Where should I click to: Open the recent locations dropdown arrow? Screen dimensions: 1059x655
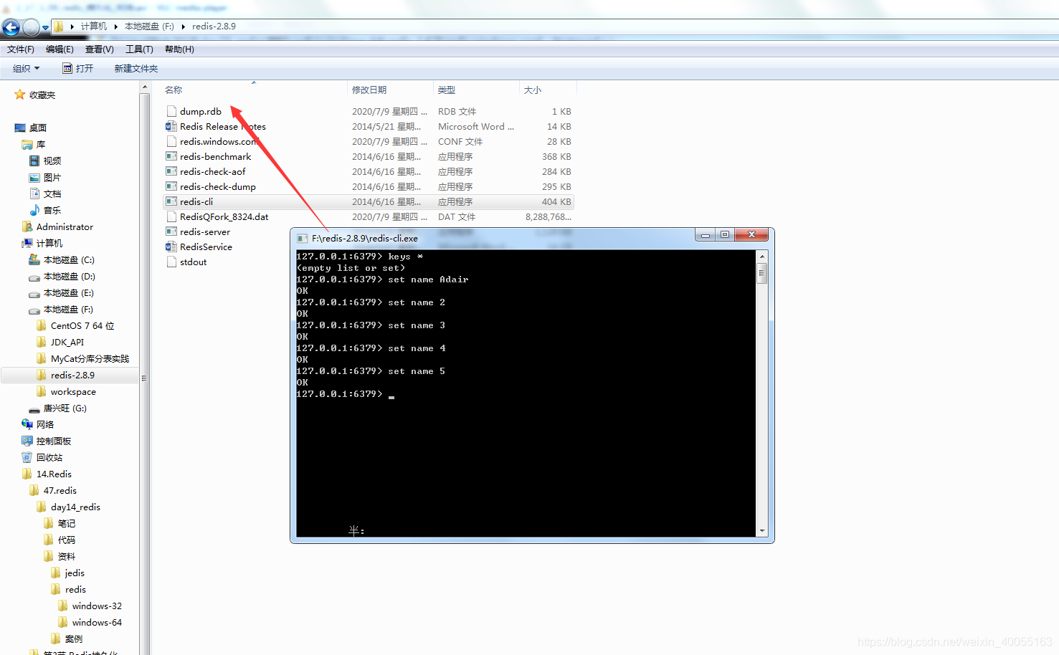pos(45,28)
